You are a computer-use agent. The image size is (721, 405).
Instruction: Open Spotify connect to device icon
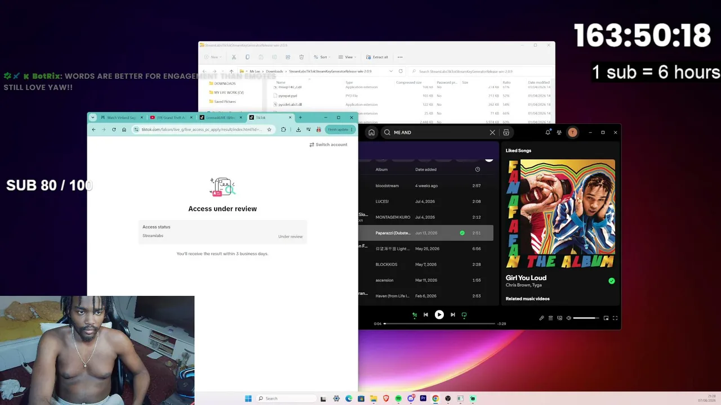point(559,318)
